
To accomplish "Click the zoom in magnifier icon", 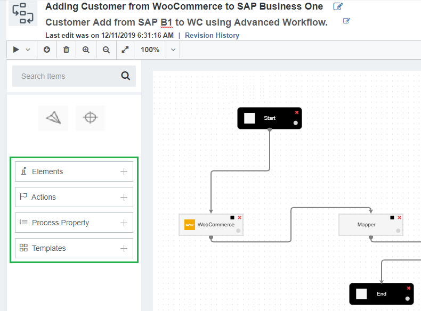I will click(86, 50).
